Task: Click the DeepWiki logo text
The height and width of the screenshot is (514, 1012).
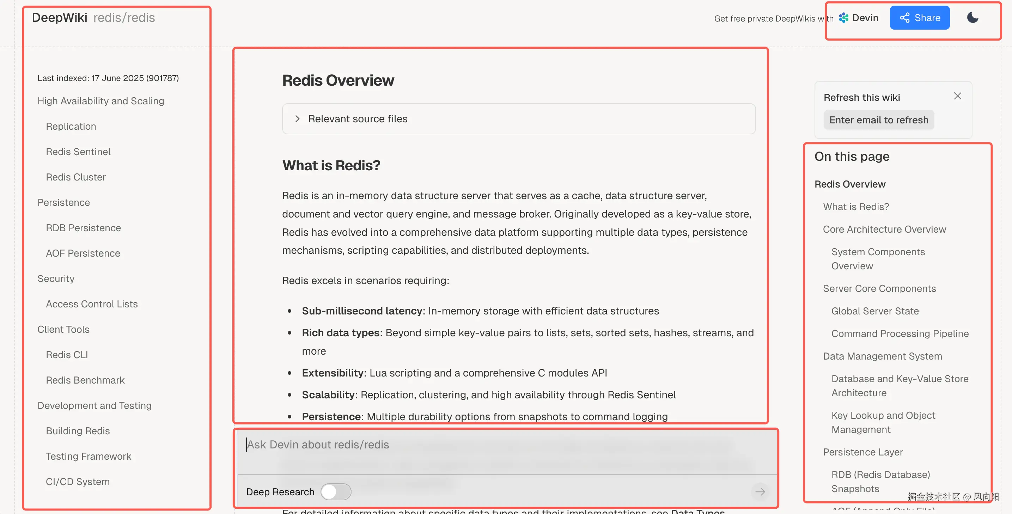Action: pos(59,18)
